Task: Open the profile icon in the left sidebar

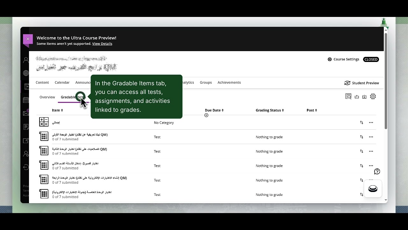Action: tap(26, 60)
